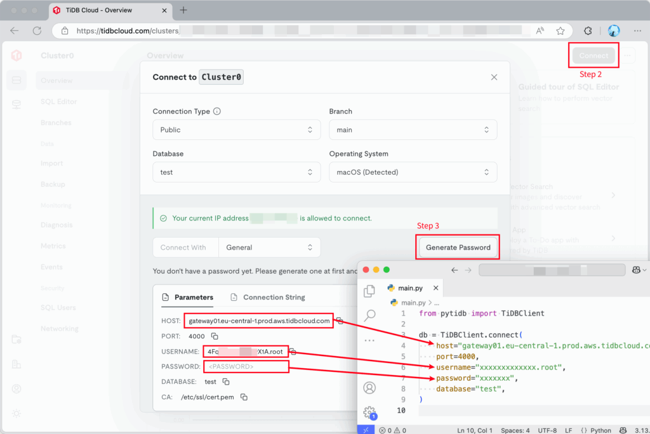
Task: Open browser settings and more menu
Action: 637,30
